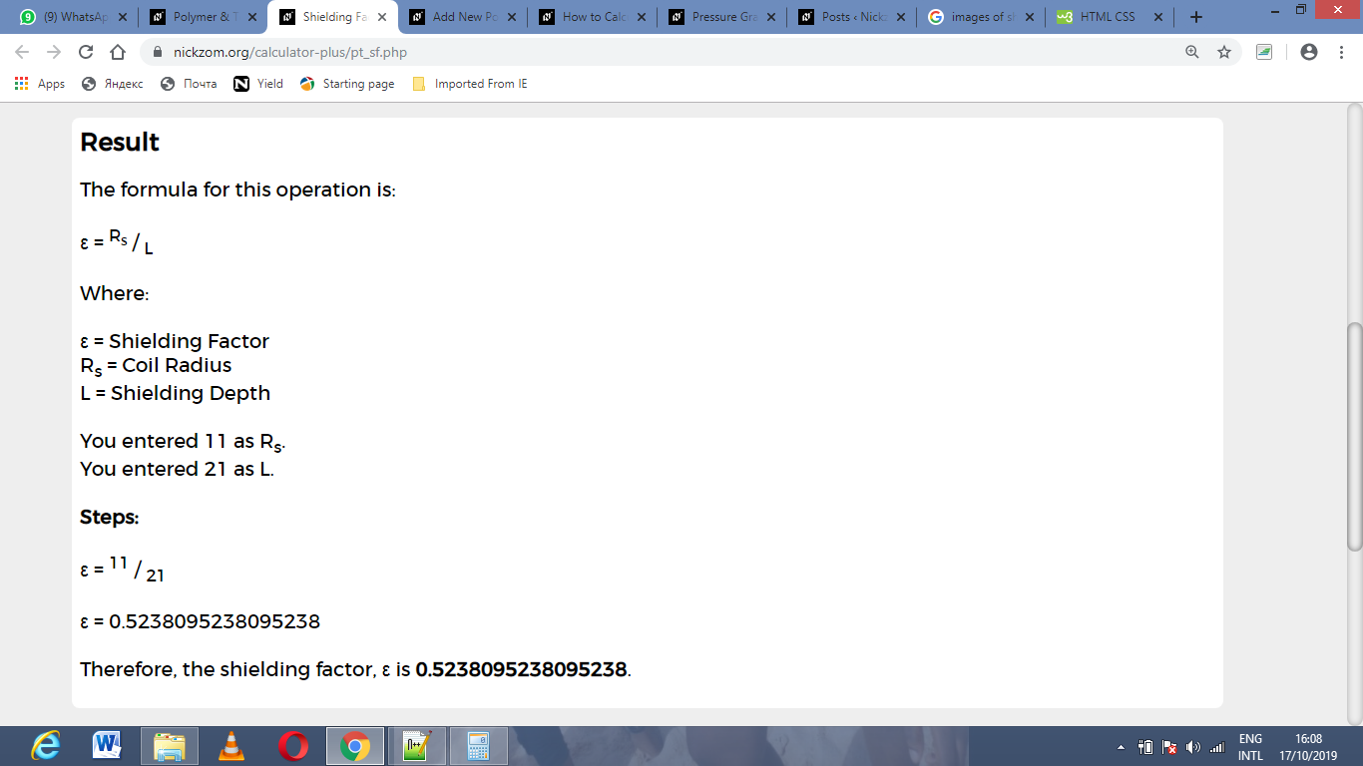Open the Yield bookmark
This screenshot has width=1363, height=766.
[x=258, y=84]
